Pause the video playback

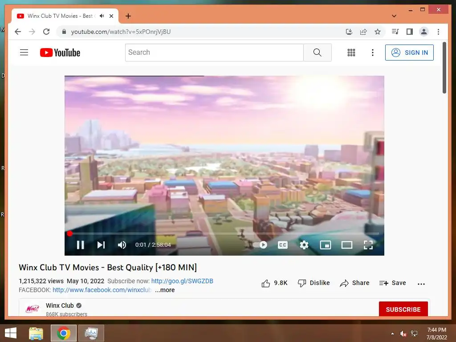[80, 245]
